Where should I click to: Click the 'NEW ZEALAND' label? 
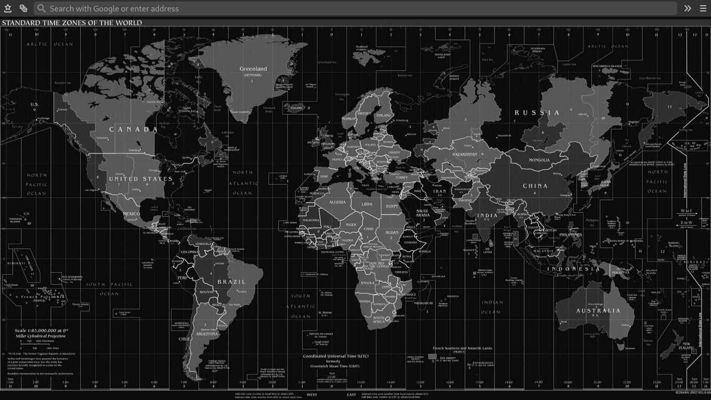pyautogui.click(x=686, y=346)
